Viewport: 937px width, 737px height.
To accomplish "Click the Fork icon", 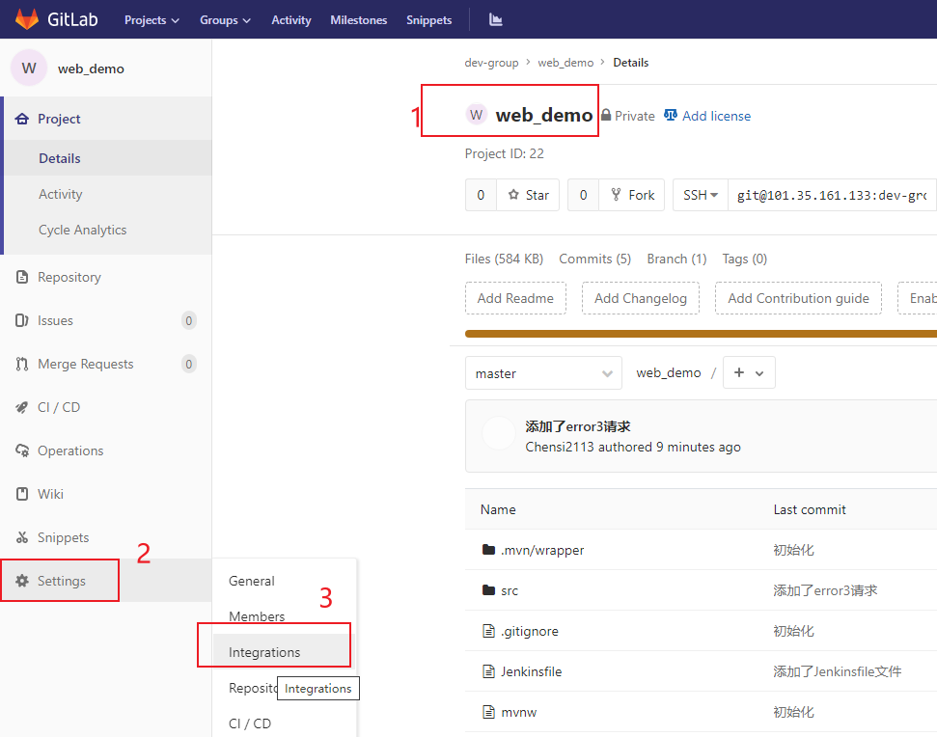I will tap(616, 195).
